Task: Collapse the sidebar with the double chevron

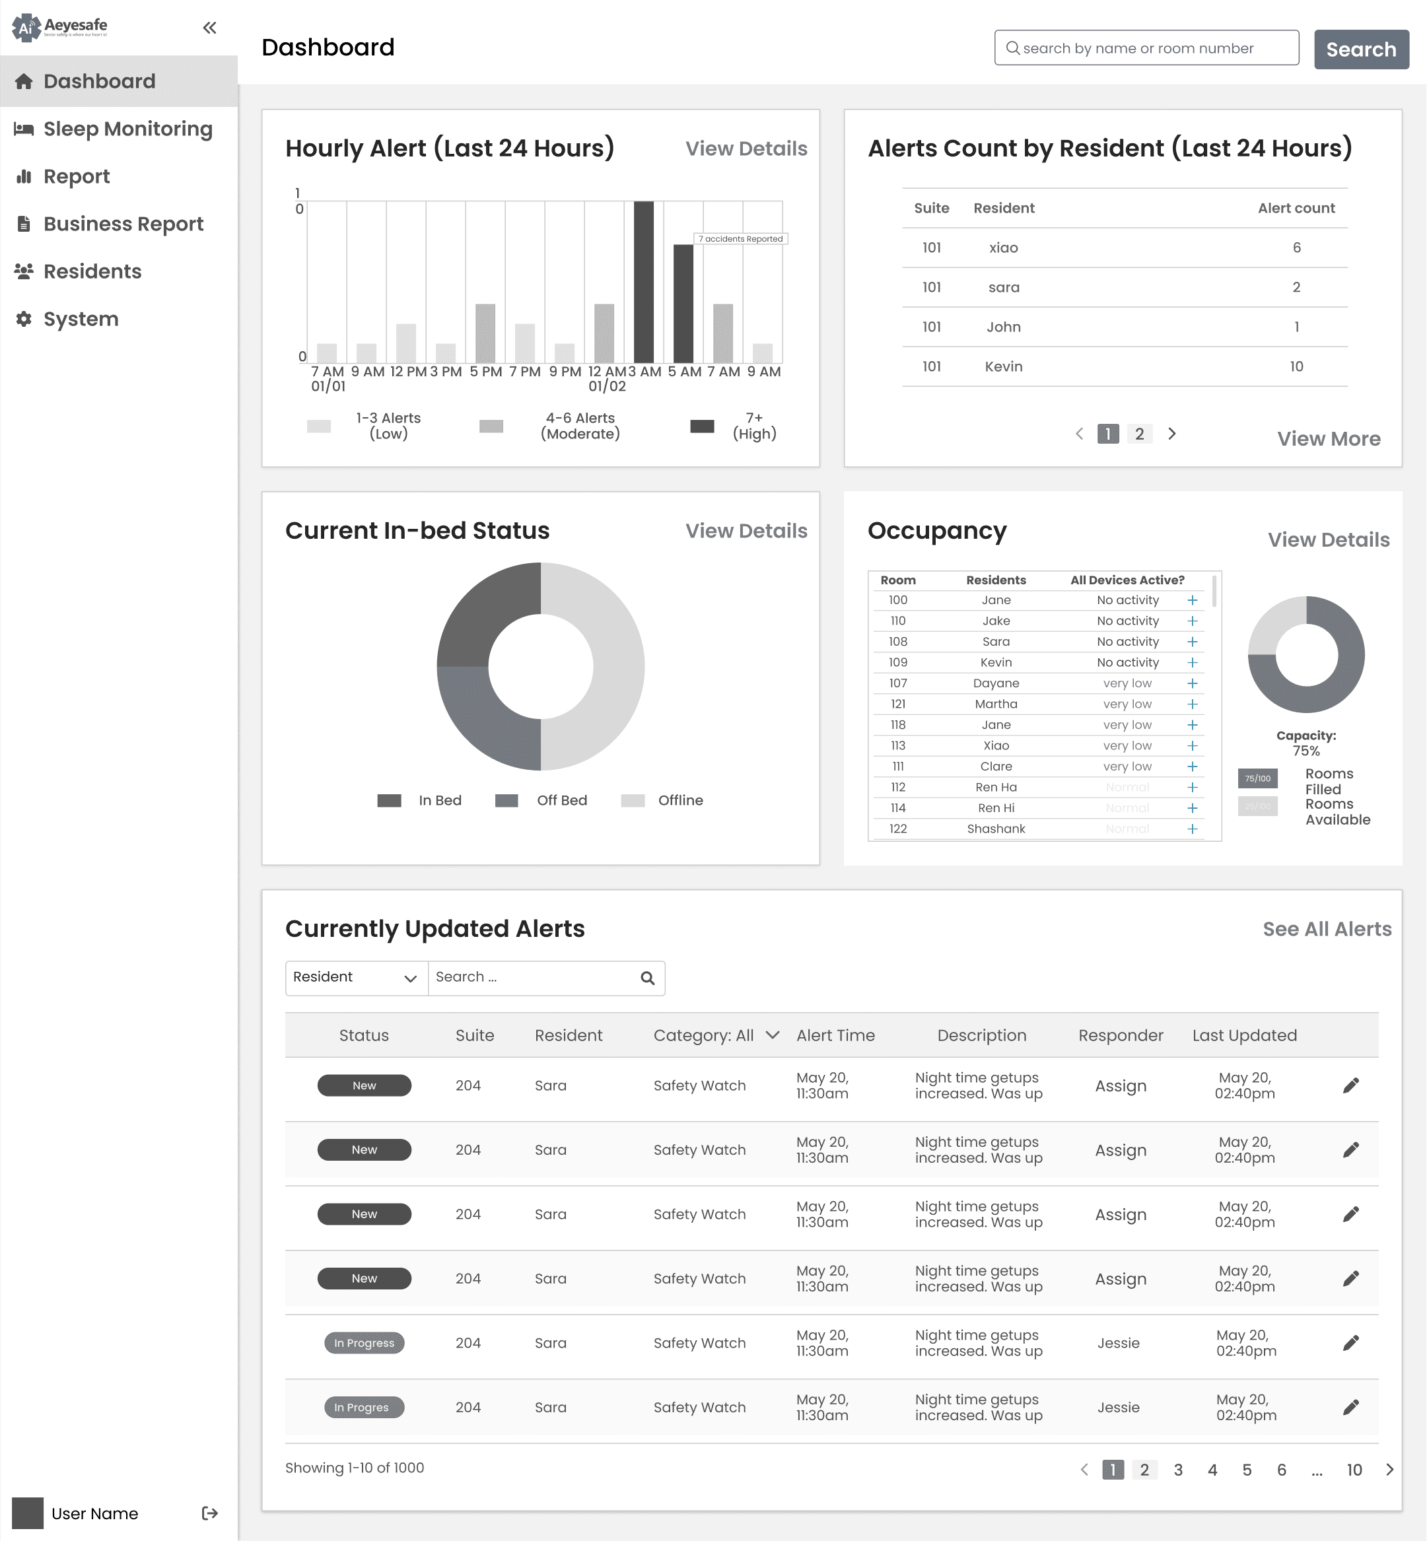Action: pyautogui.click(x=209, y=28)
